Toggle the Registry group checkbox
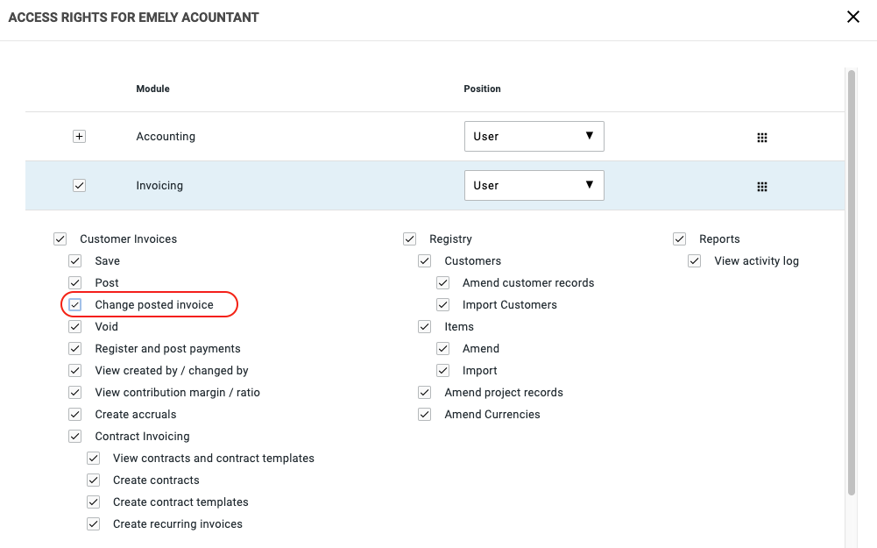877x548 pixels. (x=409, y=239)
